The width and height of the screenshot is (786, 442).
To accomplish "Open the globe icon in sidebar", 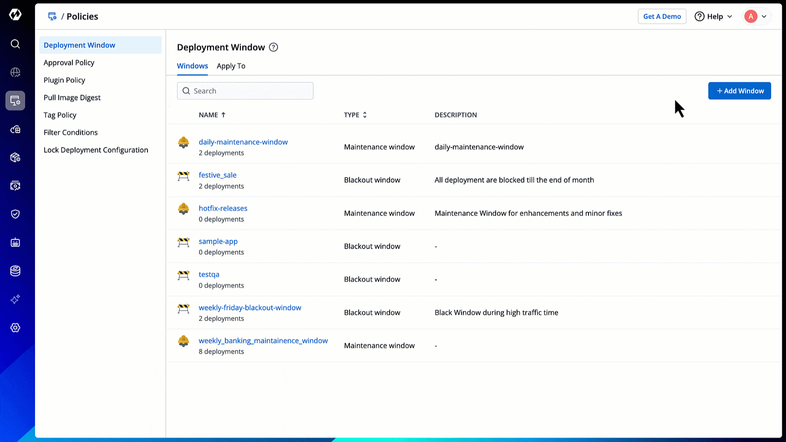I will click(15, 72).
